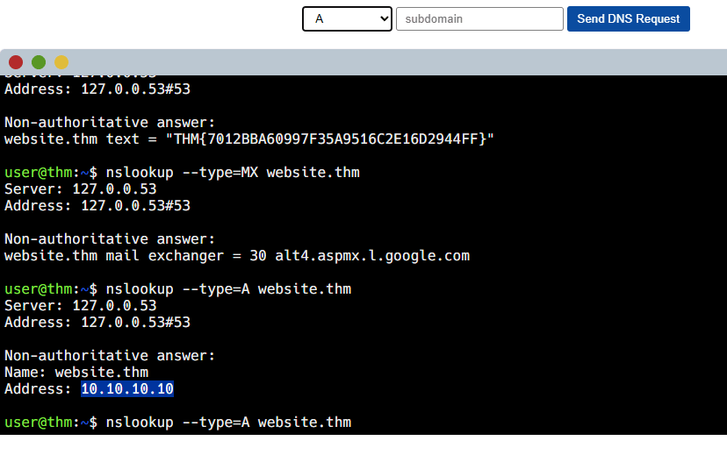This screenshot has height=462, width=727.
Task: Click the subdomain input field
Action: point(479,19)
